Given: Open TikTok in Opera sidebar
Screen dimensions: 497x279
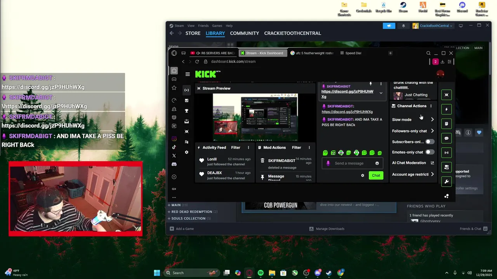Looking at the screenshot, I should point(174,147).
